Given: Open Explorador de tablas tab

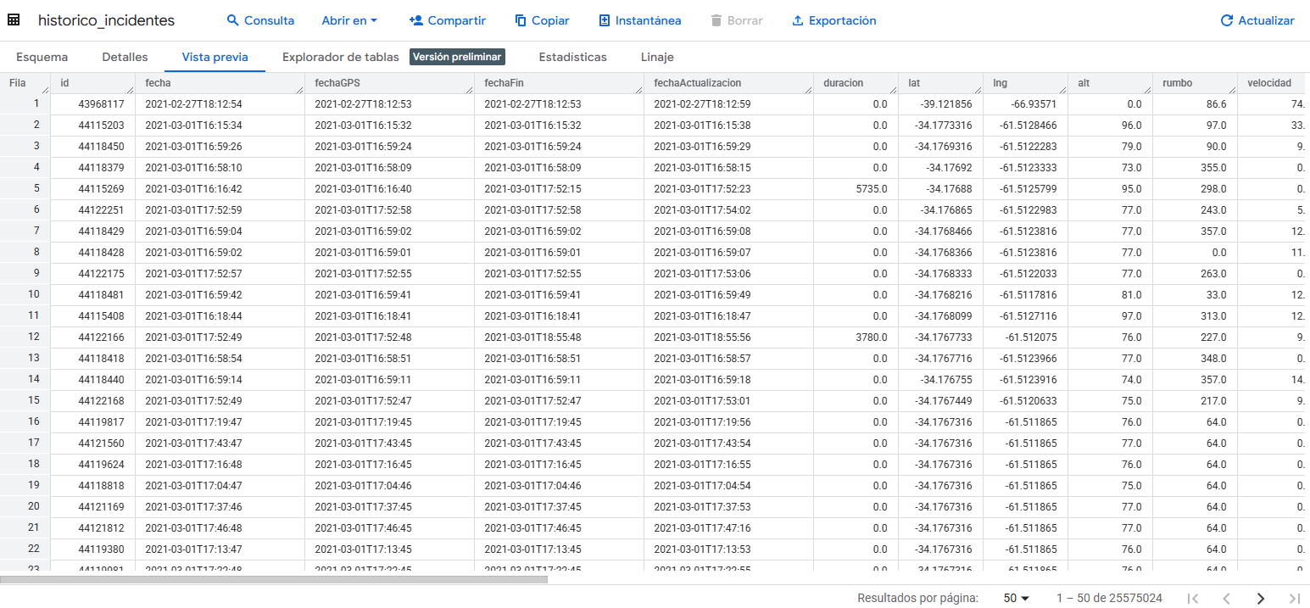Looking at the screenshot, I should (x=340, y=57).
